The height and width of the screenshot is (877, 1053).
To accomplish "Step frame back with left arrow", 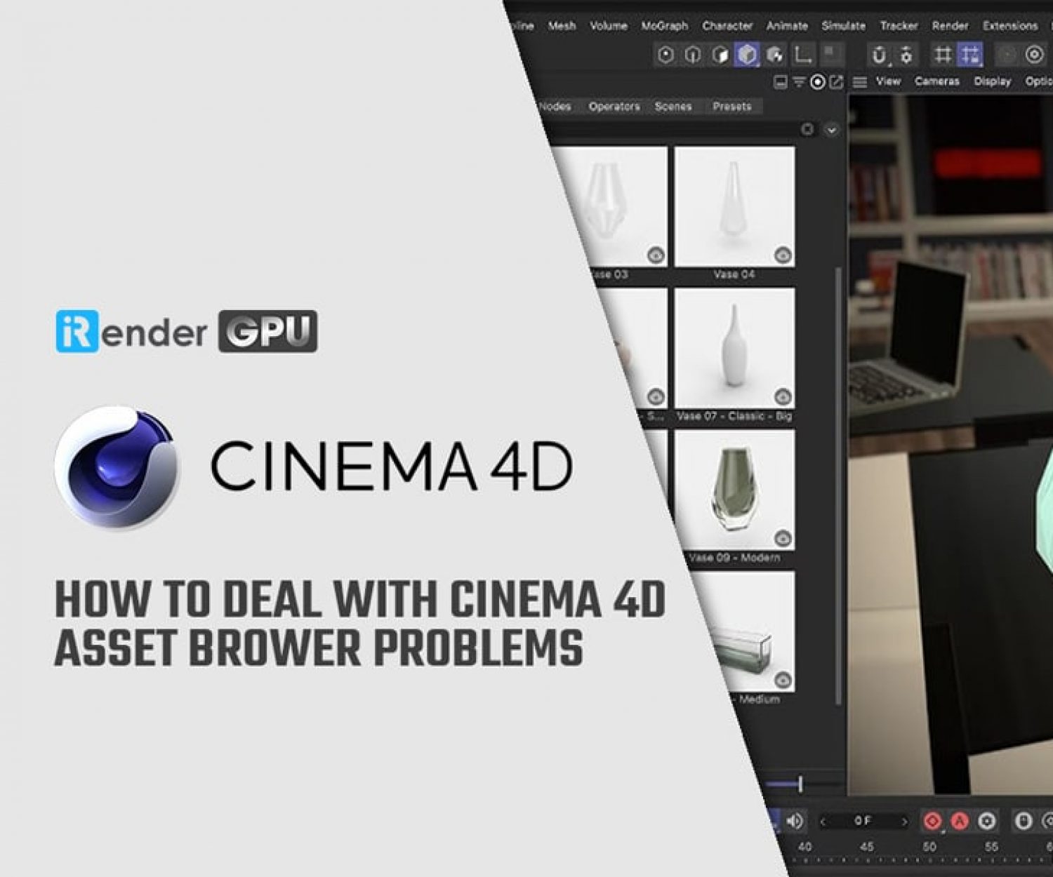I will click(x=823, y=821).
